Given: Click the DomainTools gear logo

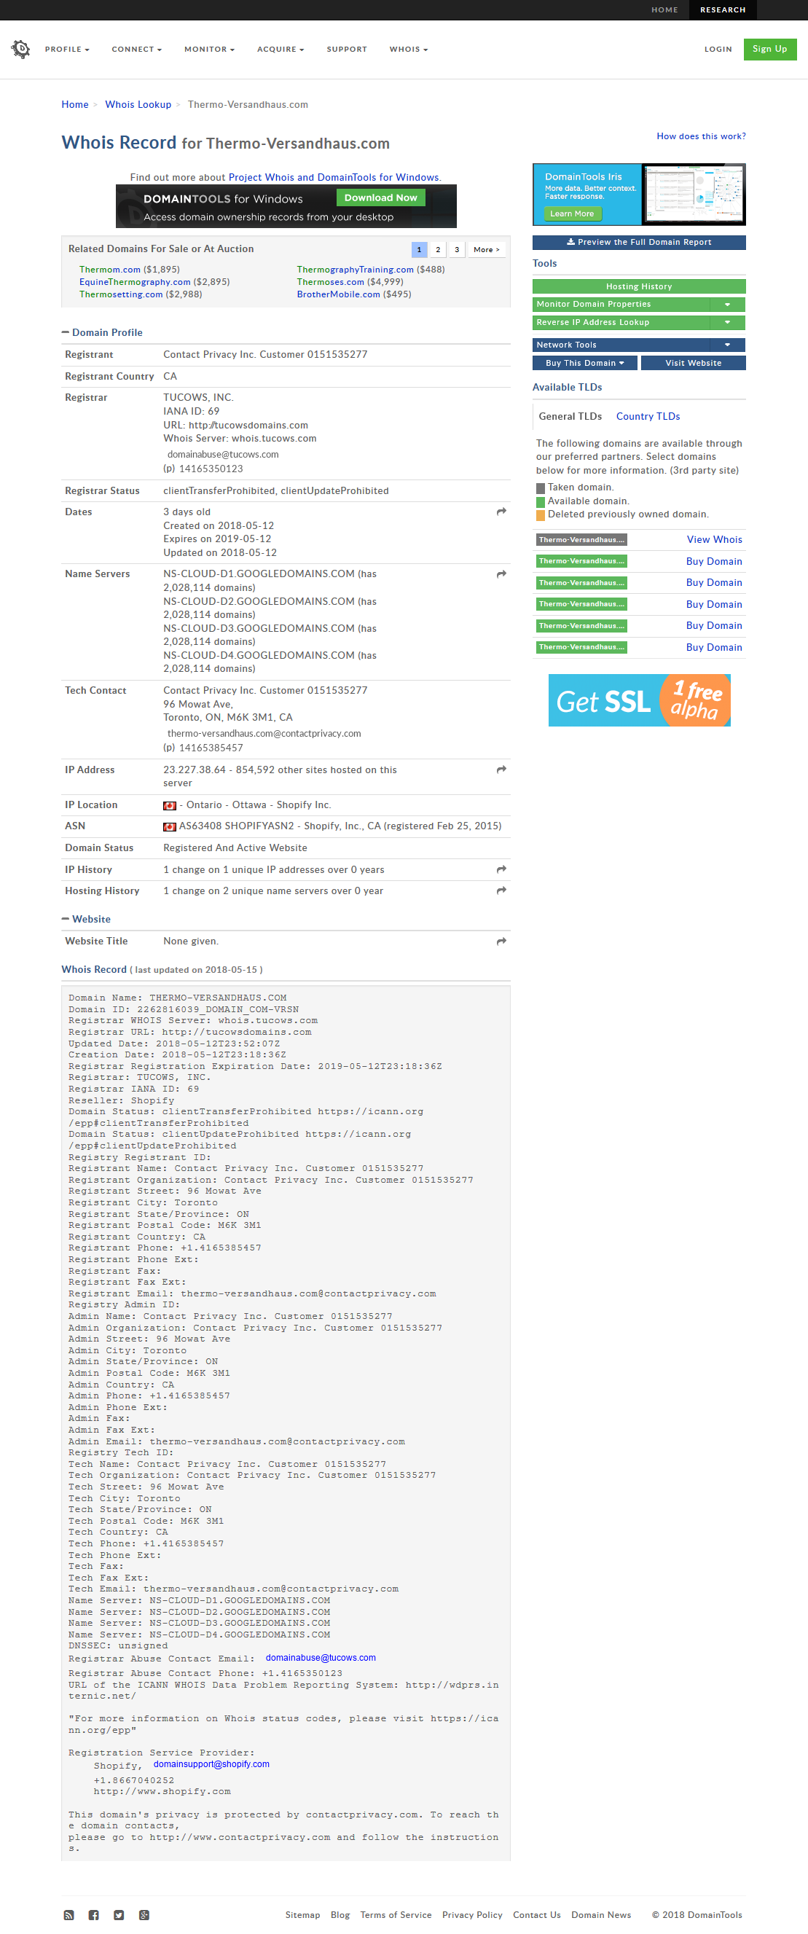Looking at the screenshot, I should [21, 49].
